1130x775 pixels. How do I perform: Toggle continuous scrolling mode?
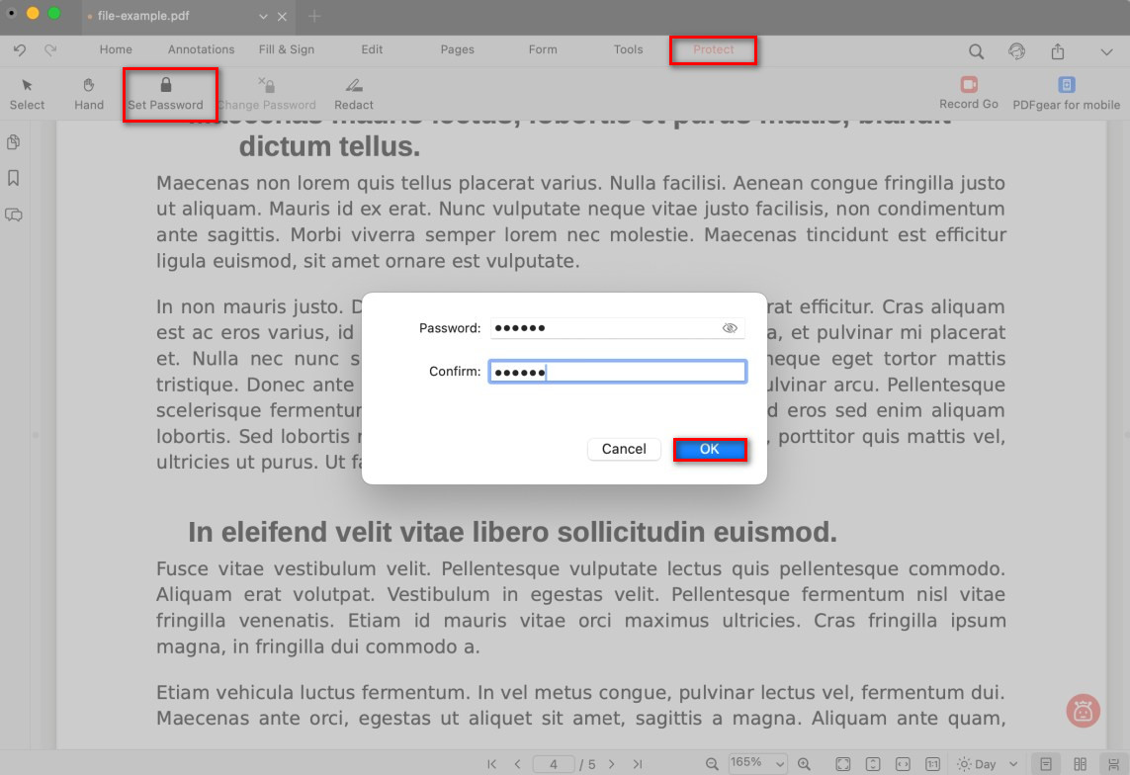click(x=1113, y=764)
